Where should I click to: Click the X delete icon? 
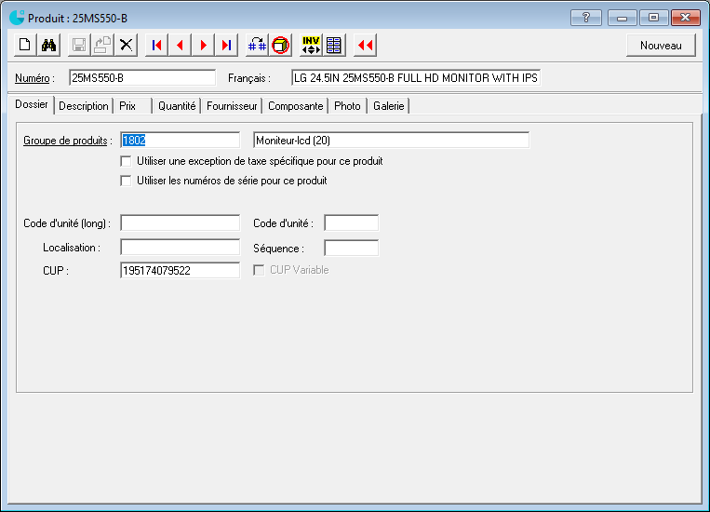click(127, 45)
